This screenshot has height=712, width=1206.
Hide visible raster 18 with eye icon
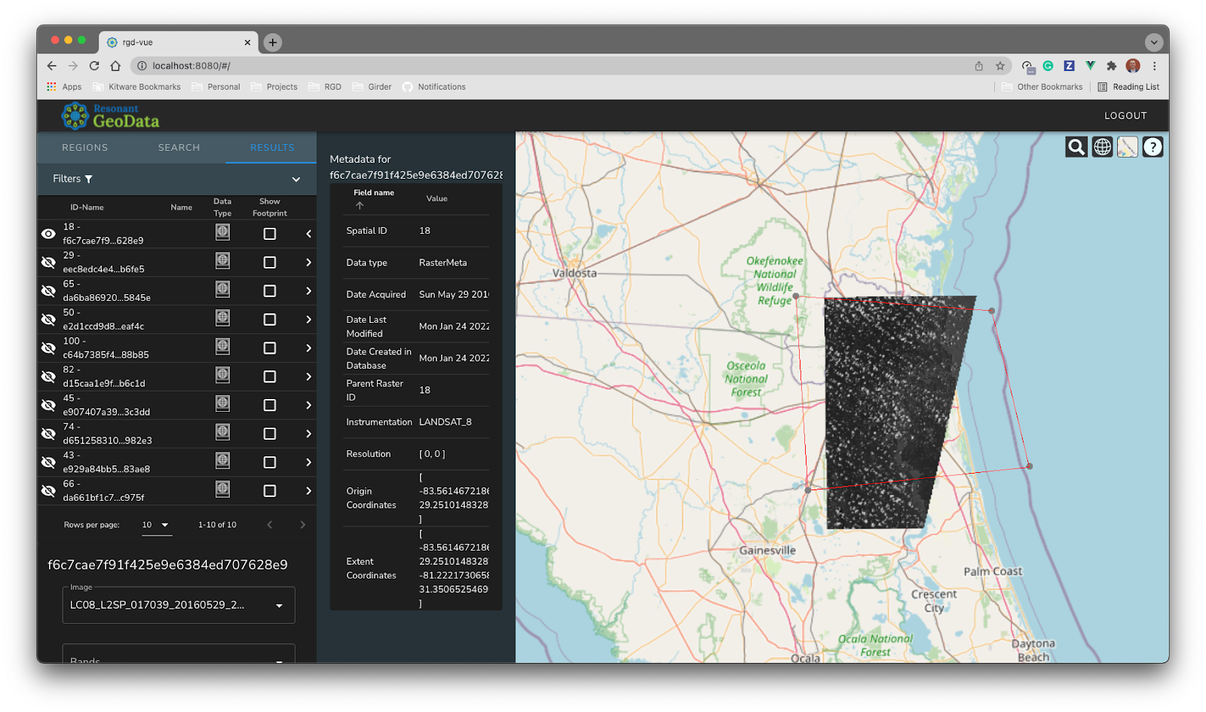click(x=48, y=234)
